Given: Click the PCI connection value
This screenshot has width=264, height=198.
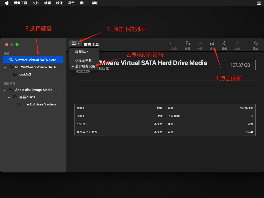Looking at the screenshot, I should pyautogui.click(x=160, y=116).
